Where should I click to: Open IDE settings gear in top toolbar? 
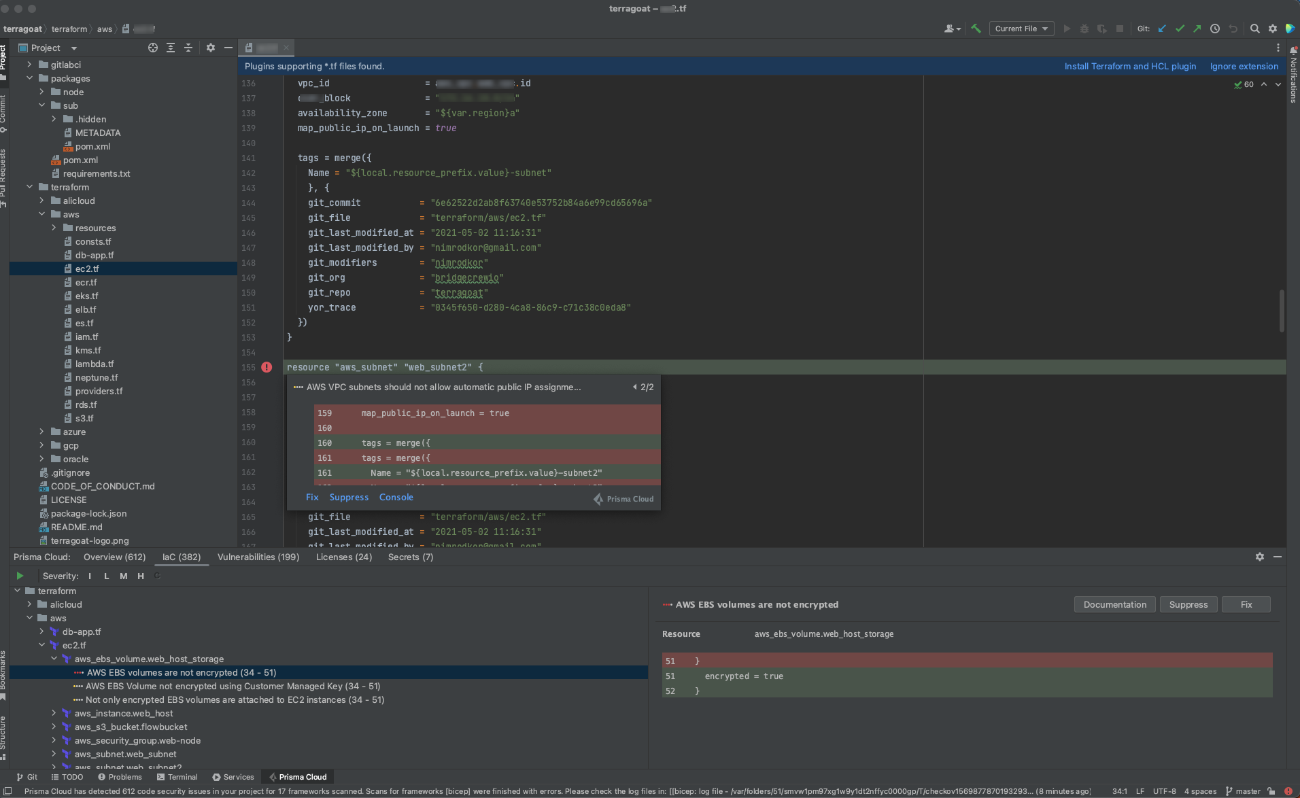(x=1273, y=29)
